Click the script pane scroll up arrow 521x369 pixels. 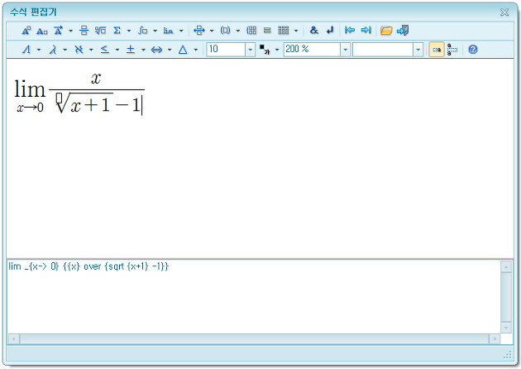pos(506,267)
